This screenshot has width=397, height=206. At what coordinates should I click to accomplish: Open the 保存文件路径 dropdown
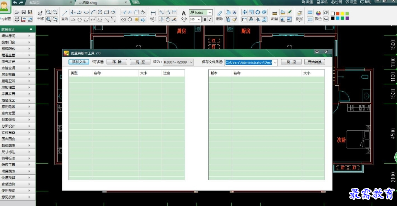coord(275,62)
